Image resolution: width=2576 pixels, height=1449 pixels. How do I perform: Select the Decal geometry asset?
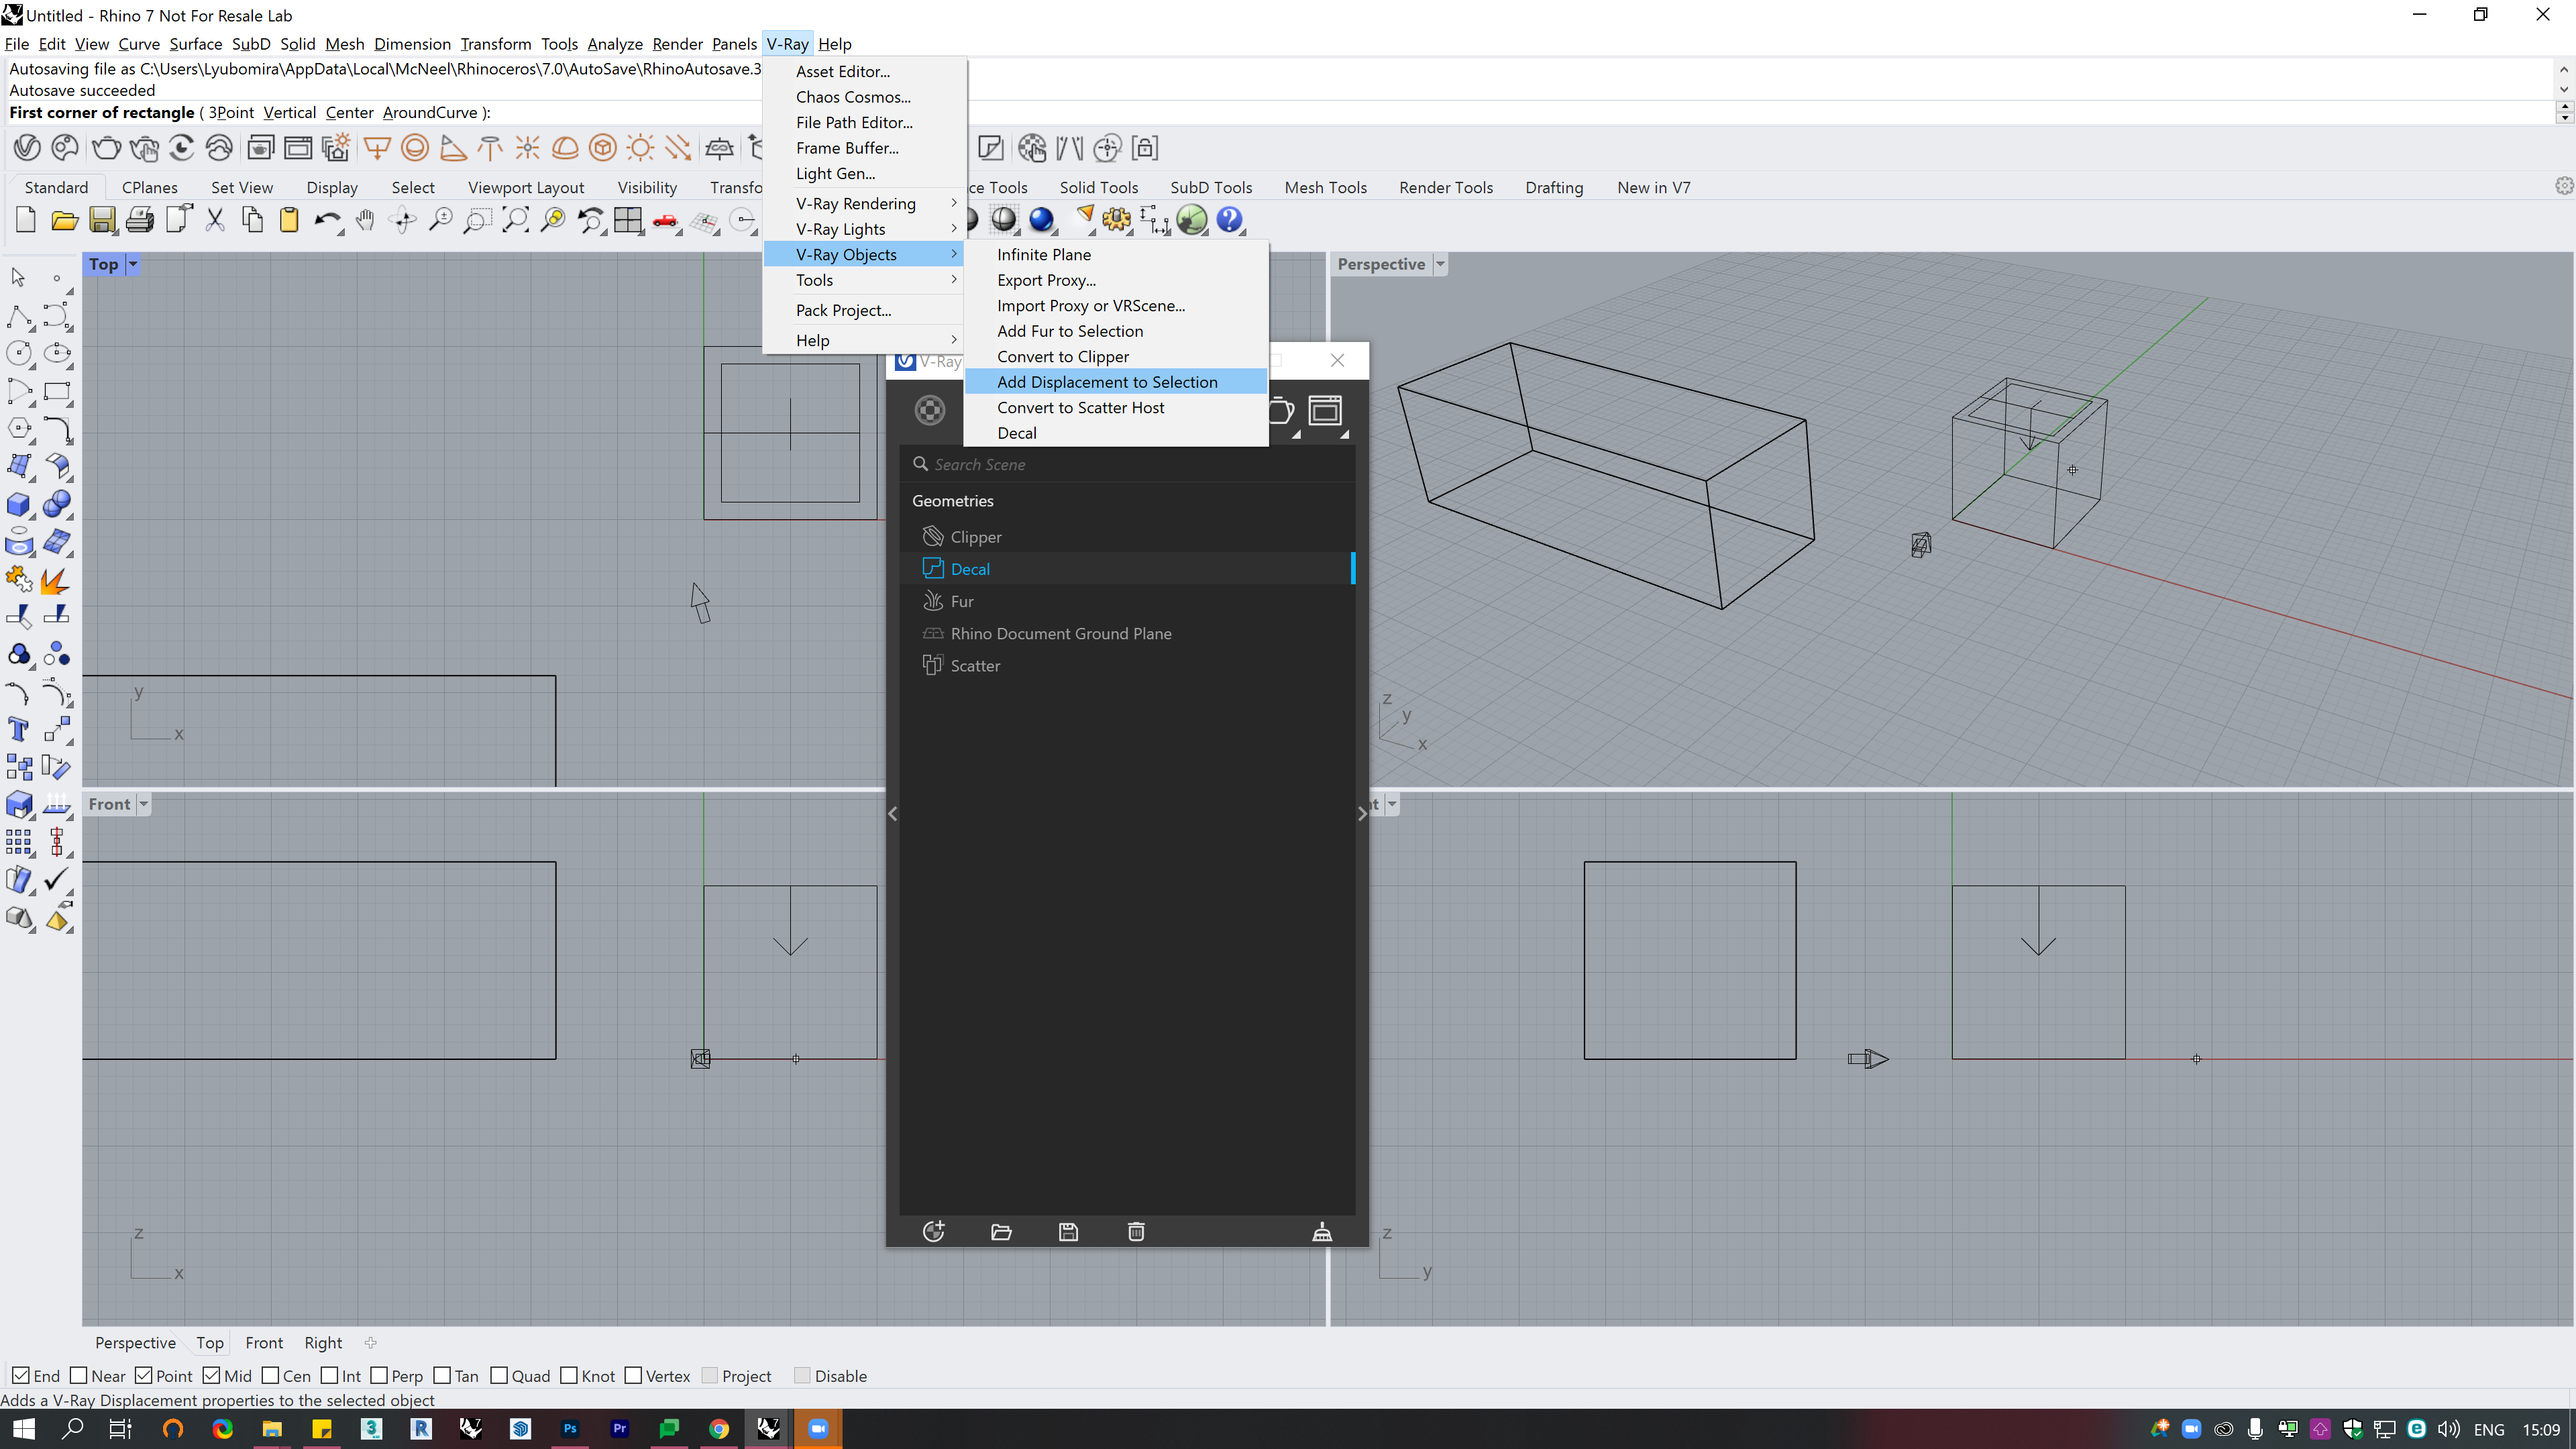coord(1127,569)
